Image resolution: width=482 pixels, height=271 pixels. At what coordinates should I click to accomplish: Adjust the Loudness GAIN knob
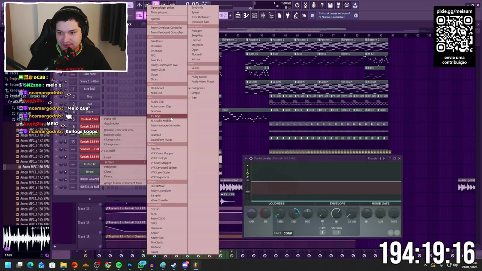pyautogui.click(x=252, y=214)
